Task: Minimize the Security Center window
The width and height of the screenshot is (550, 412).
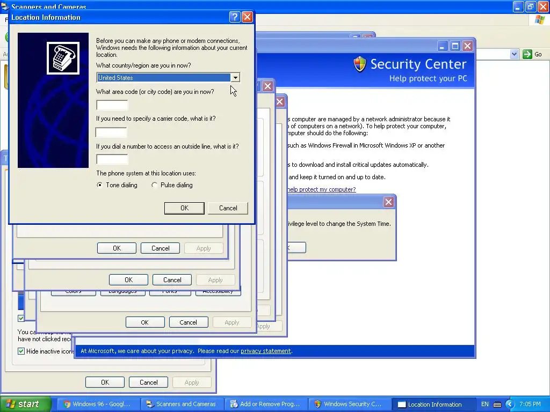Action: pos(443,46)
